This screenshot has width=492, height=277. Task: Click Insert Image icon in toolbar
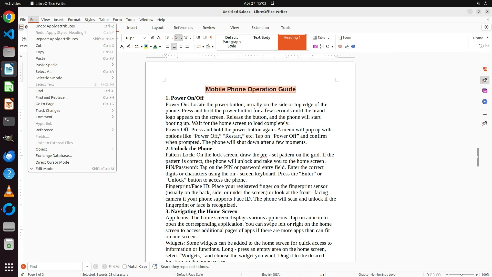(x=315, y=46)
